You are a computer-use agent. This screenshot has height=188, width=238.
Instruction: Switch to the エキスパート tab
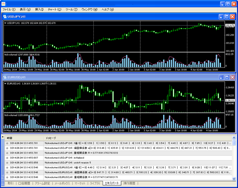point(112,183)
